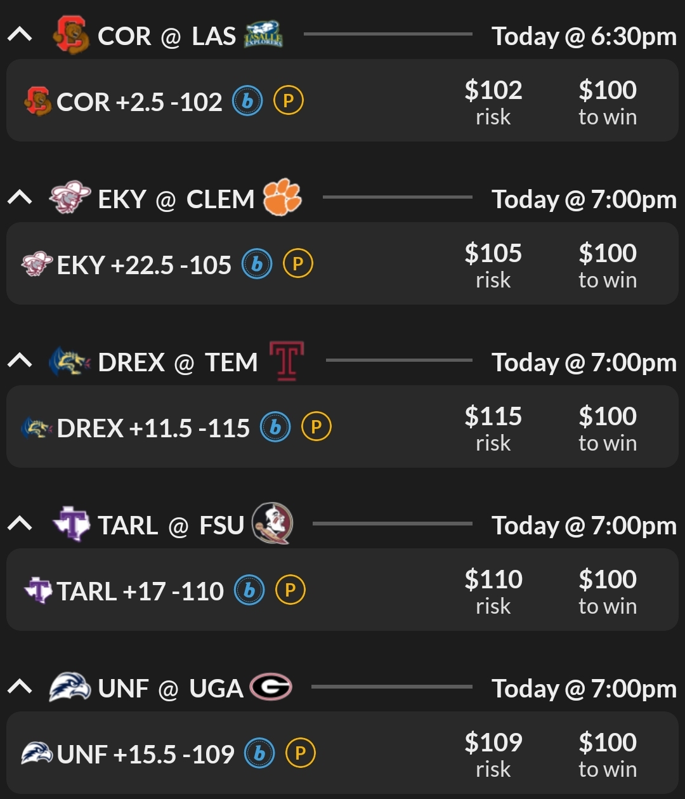The height and width of the screenshot is (799, 685).
Task: Tap the blue 'b' icon beside EKY +22.5
Action: (257, 265)
